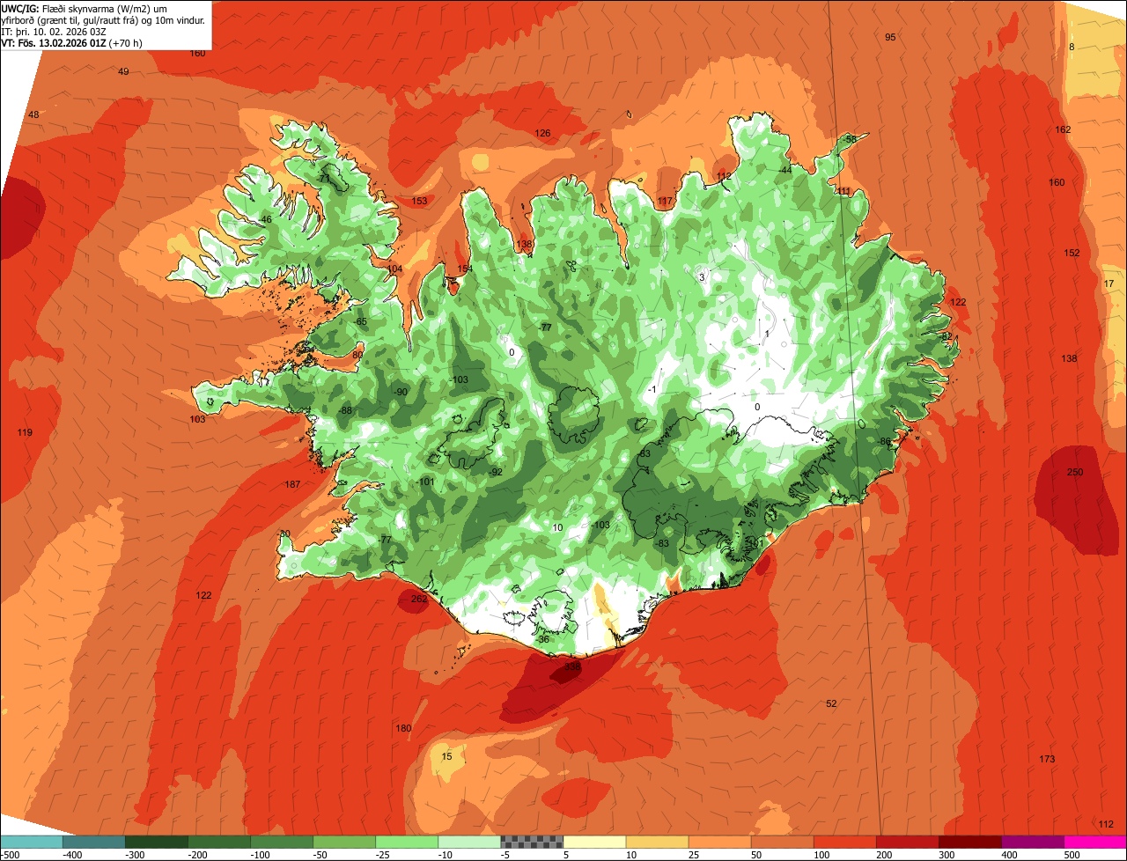
Task: Click the value -58 on the northeast peninsula
Action: (849, 139)
